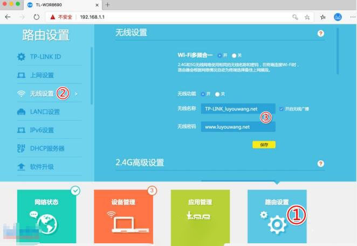This screenshot has width=357, height=246.
Task: Open a new browser tab
Action: 108,5
